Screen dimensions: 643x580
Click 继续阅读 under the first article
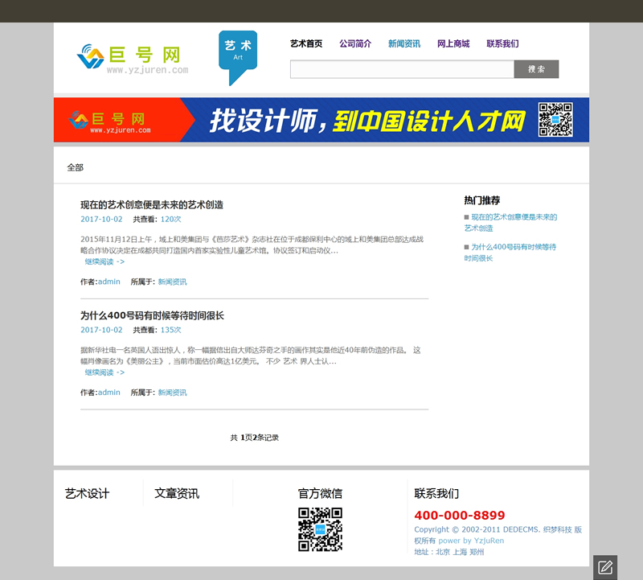tap(104, 261)
